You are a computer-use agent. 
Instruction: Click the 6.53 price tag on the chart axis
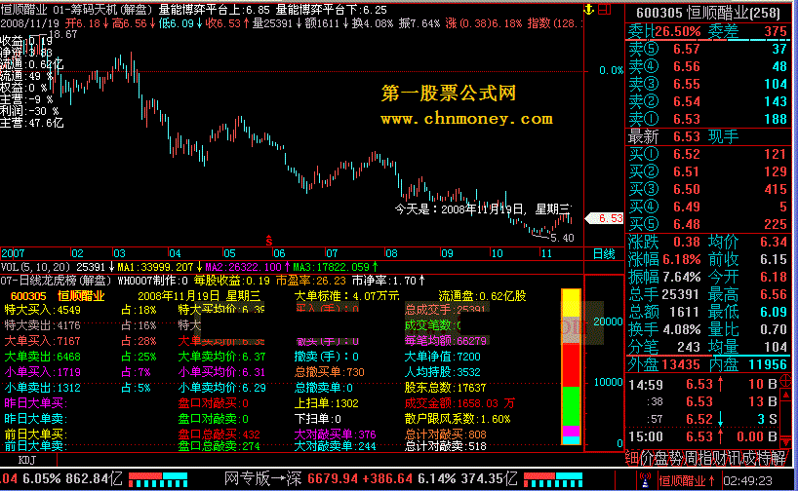coord(605,218)
